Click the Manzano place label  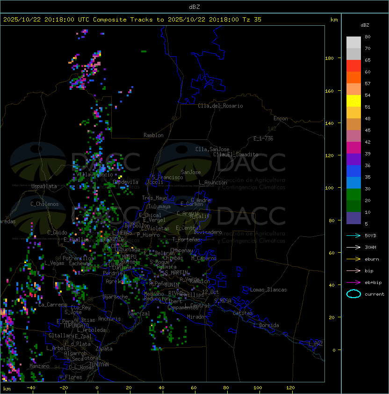[39, 366]
